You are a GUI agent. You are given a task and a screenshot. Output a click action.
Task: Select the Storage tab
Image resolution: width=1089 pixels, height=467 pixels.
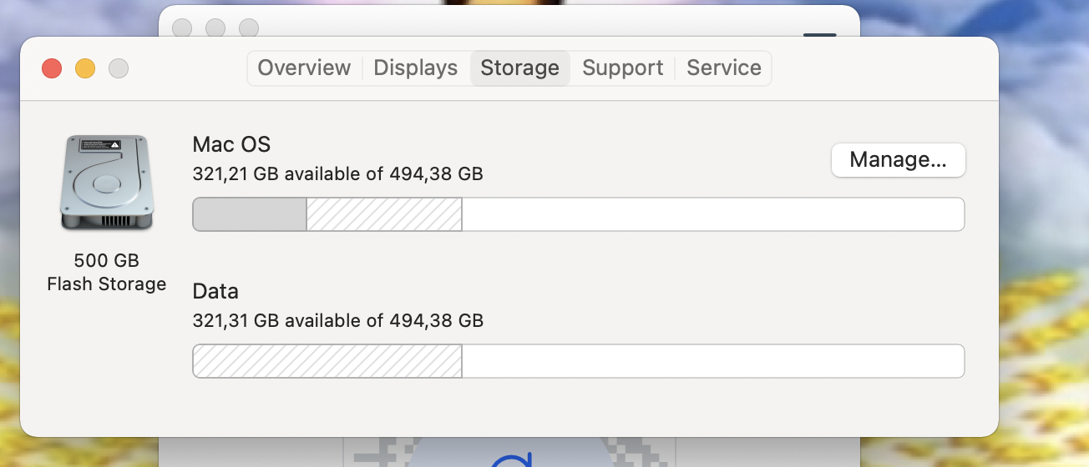pos(519,68)
